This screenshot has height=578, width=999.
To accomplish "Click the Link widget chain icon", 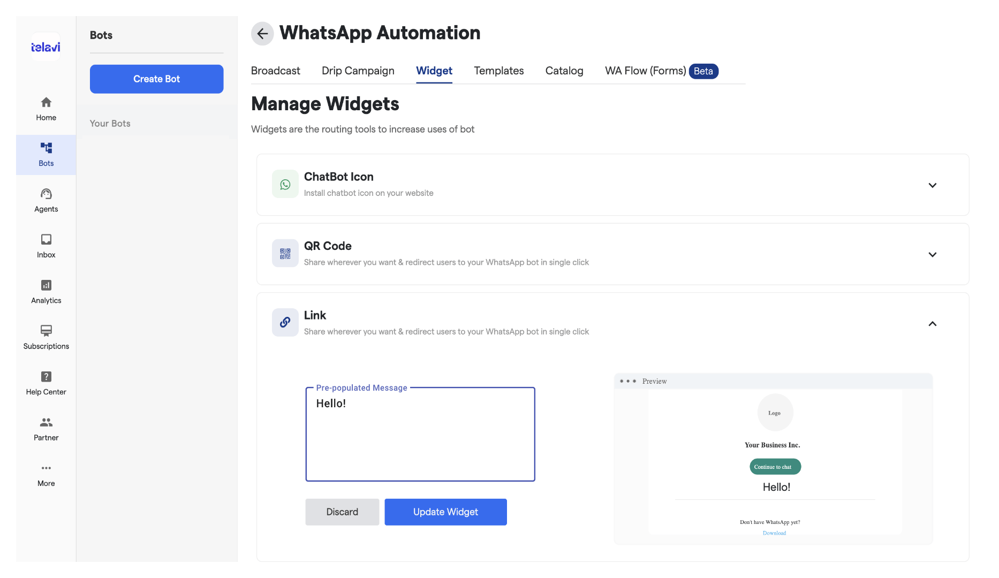I will coord(285,322).
